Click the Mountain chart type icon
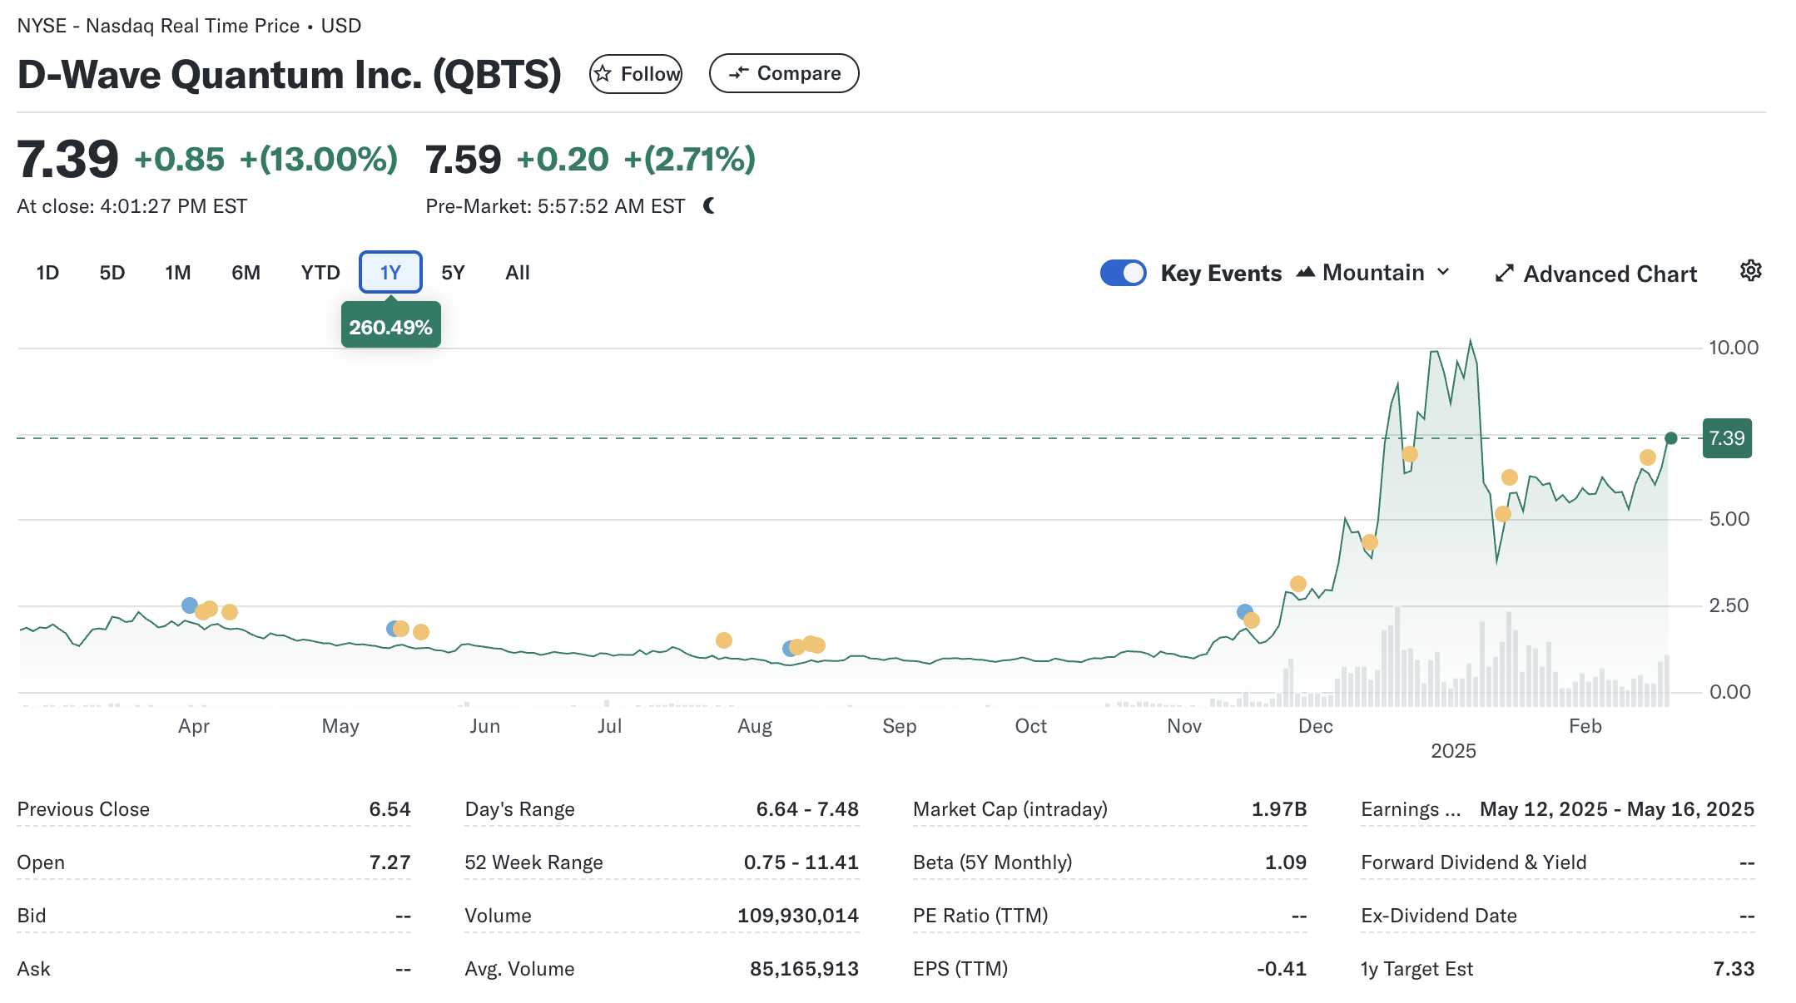The height and width of the screenshot is (1003, 1796). 1305,272
